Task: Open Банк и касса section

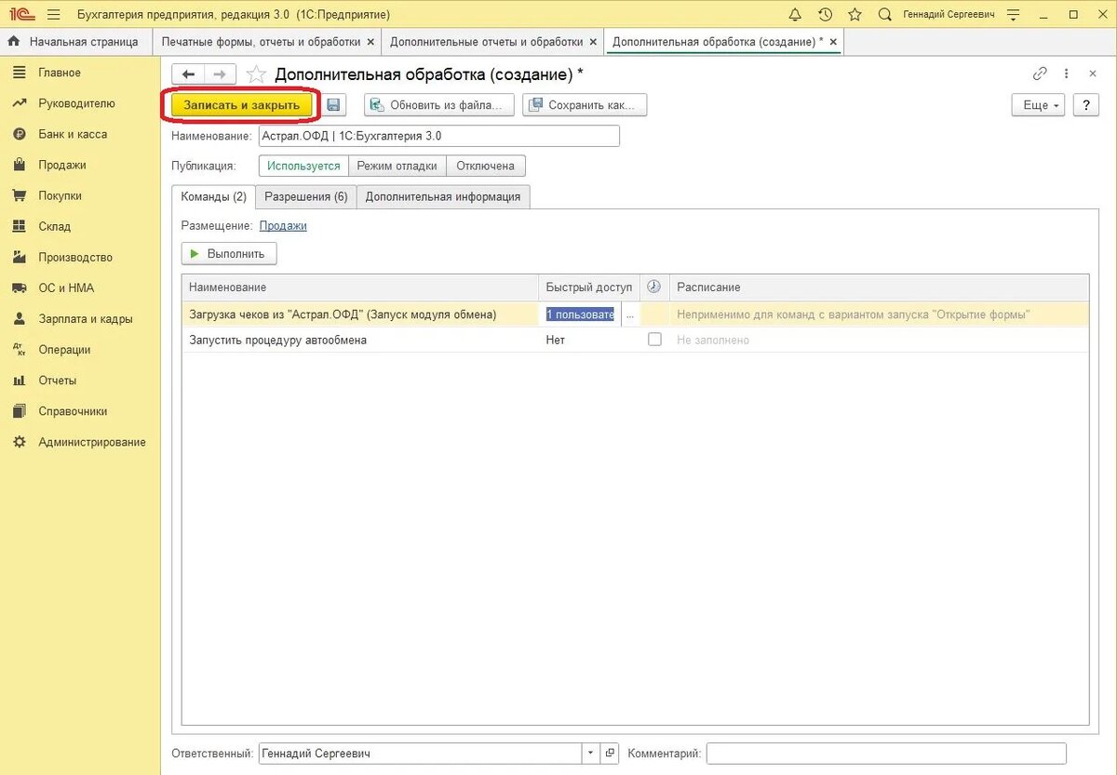Action: [73, 134]
